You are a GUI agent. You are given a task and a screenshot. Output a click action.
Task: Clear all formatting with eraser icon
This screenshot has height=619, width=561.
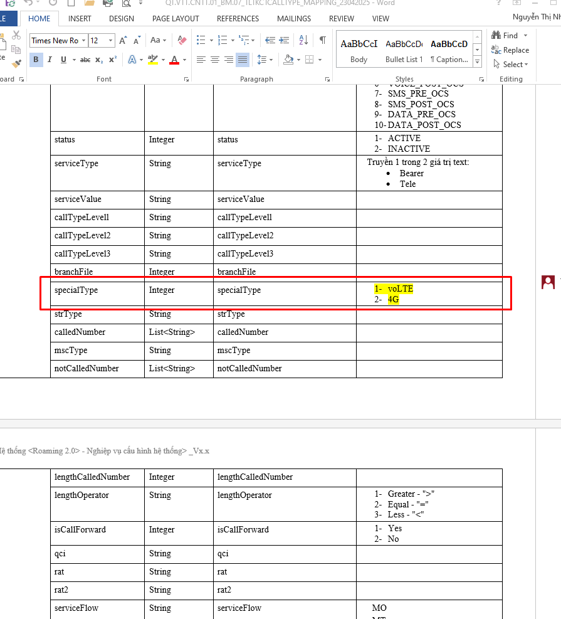182,40
